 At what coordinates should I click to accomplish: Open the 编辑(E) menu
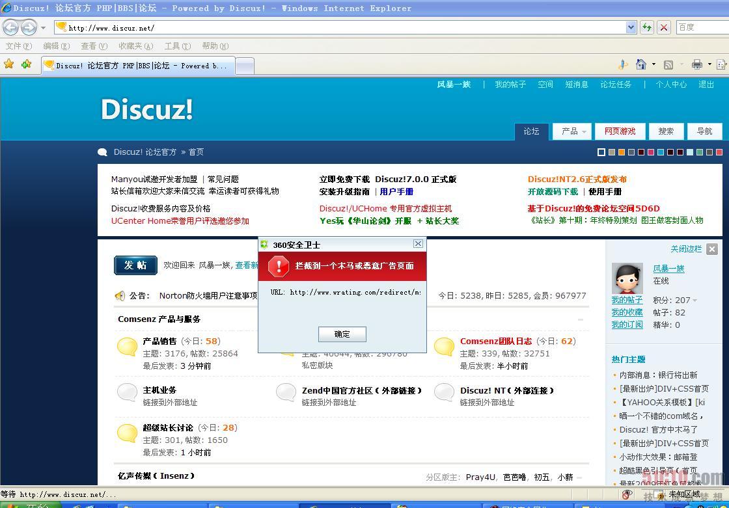(x=56, y=46)
